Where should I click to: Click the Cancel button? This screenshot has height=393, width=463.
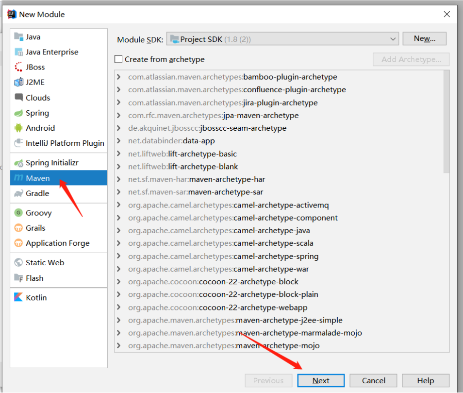373,380
